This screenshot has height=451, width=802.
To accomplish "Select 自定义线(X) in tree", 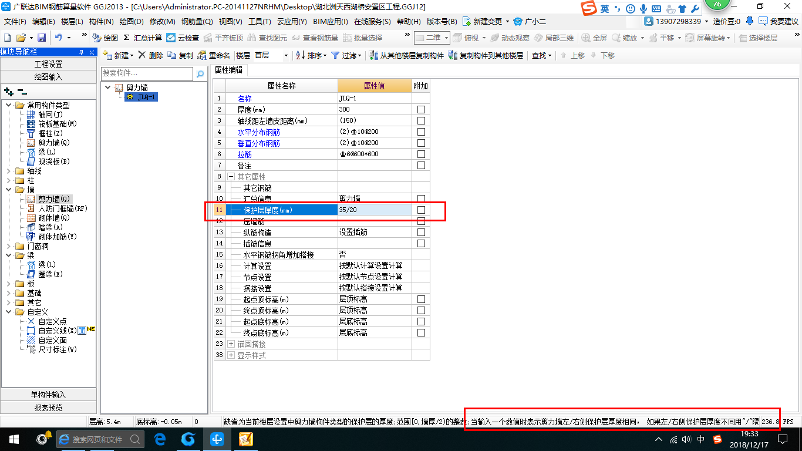I will tap(58, 331).
